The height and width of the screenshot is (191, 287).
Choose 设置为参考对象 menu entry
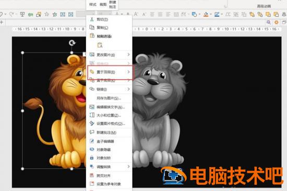109,184
